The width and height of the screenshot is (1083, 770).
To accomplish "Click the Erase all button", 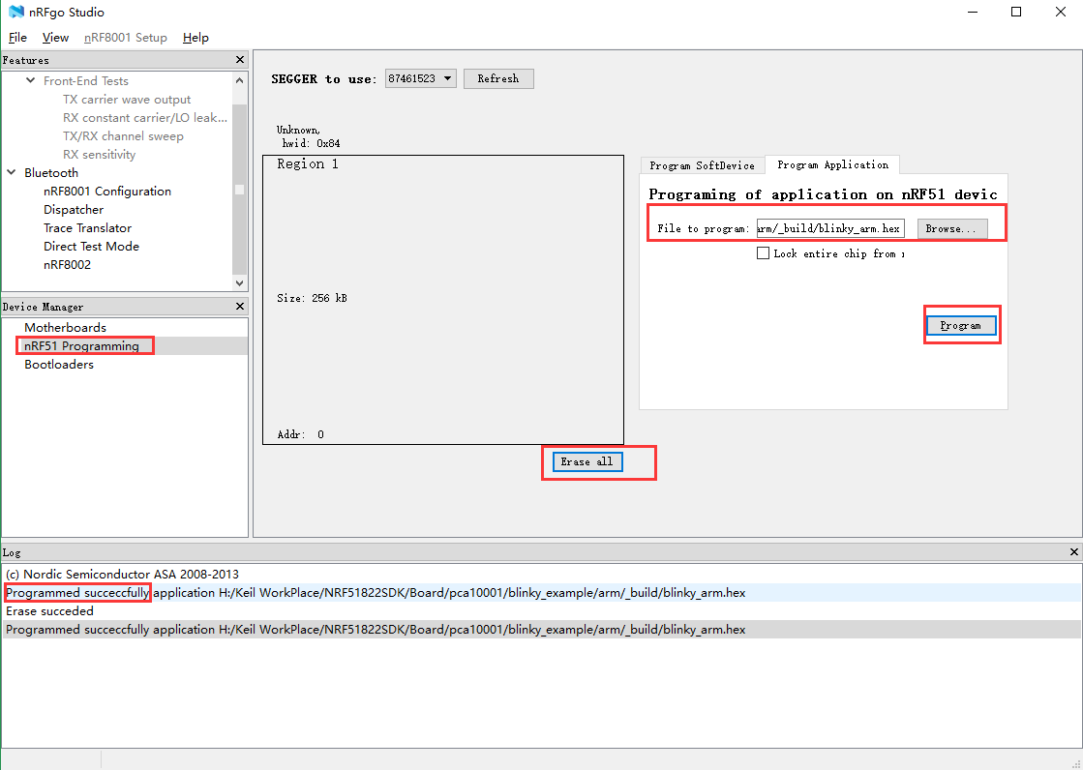I will tap(587, 462).
